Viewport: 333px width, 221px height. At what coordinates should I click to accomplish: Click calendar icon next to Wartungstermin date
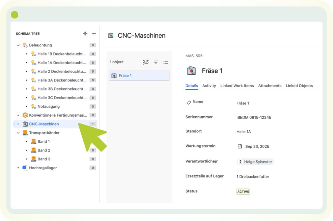tap(240, 146)
